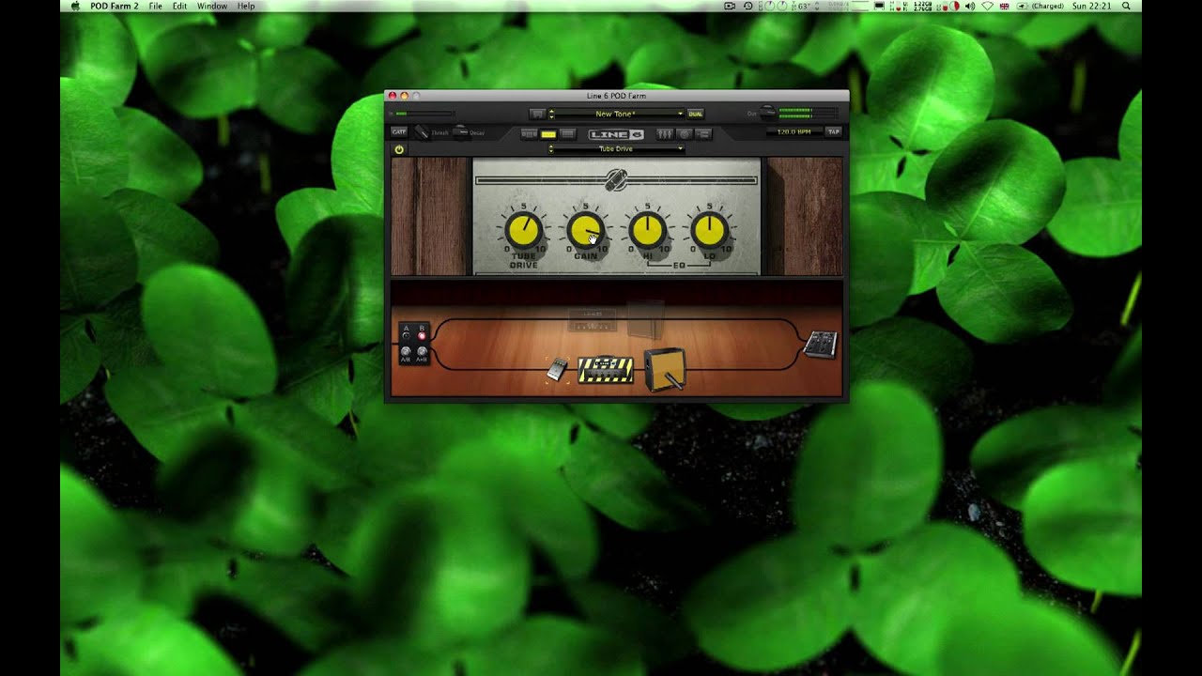Select input A on the A/B box
Screen dimensions: 1202x676
[406, 335]
